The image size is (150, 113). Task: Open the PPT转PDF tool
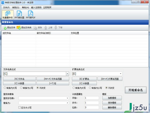(x=30, y=15)
